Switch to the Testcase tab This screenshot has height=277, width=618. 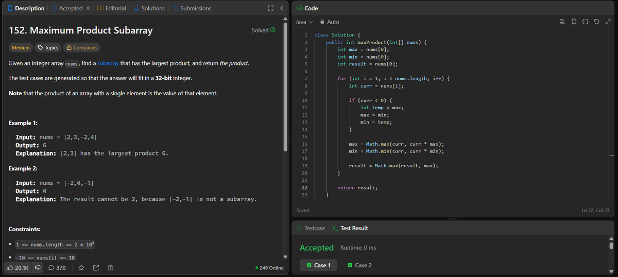pyautogui.click(x=311, y=228)
